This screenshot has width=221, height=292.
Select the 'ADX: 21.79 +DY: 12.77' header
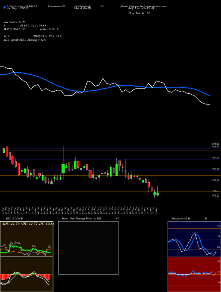(27, 223)
